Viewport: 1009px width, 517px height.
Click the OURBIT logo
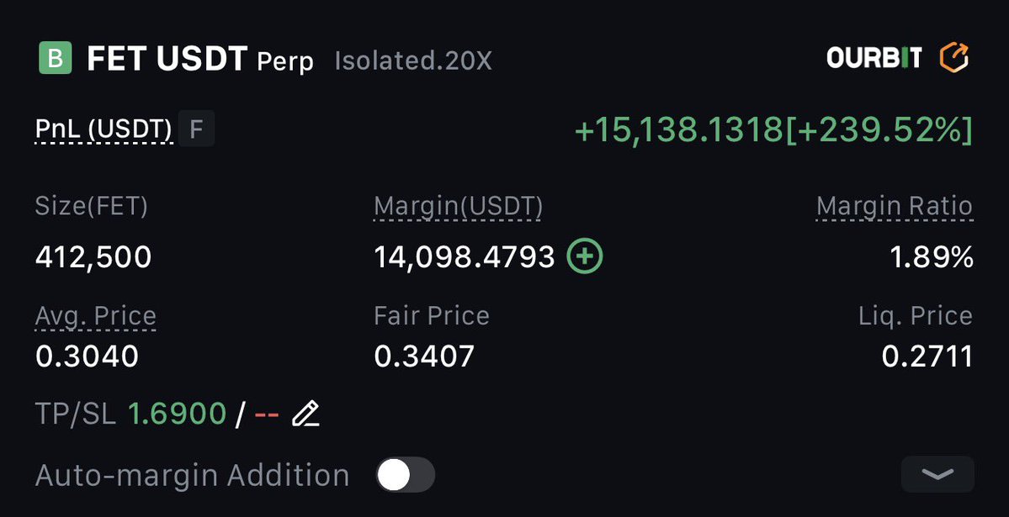point(874,58)
